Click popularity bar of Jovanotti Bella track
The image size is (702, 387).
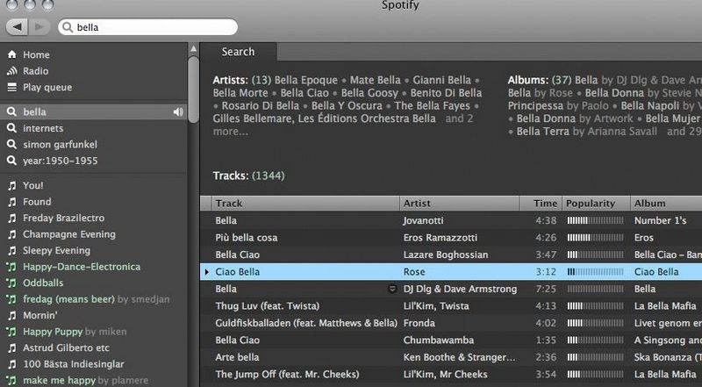click(595, 221)
